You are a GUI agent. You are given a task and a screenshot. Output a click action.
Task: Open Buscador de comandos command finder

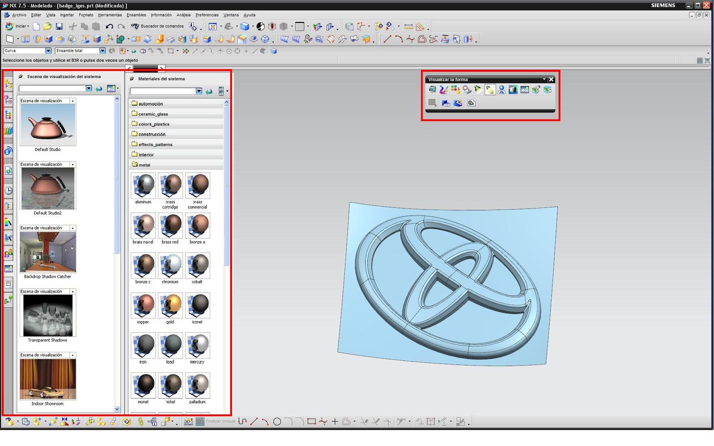(158, 26)
